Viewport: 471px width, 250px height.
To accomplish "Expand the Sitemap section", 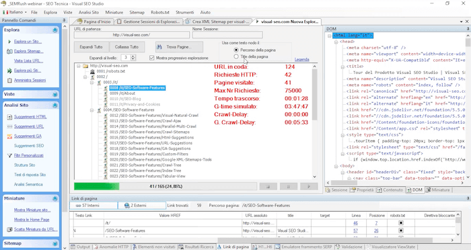I will coord(55,243).
